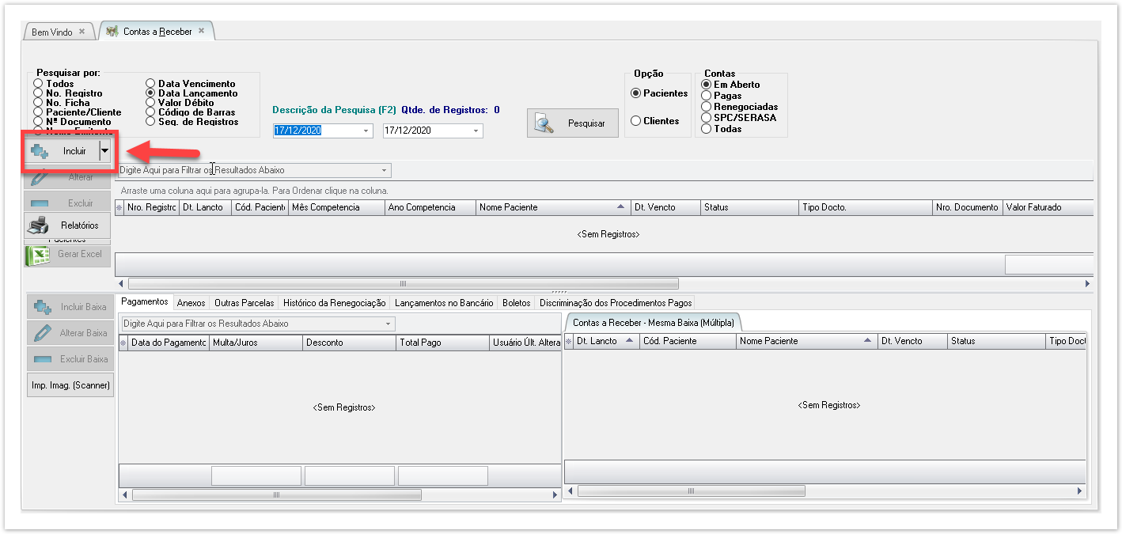Click the printer icon for Relatórios

point(39,225)
